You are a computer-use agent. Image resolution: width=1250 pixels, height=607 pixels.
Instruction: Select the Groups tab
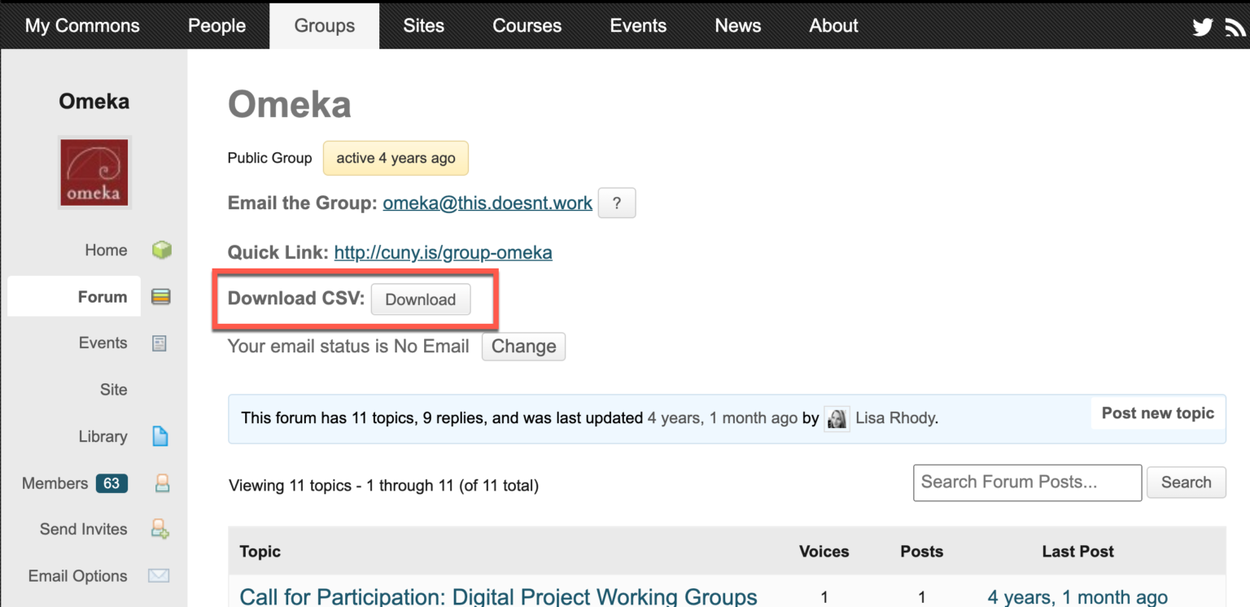tap(325, 25)
